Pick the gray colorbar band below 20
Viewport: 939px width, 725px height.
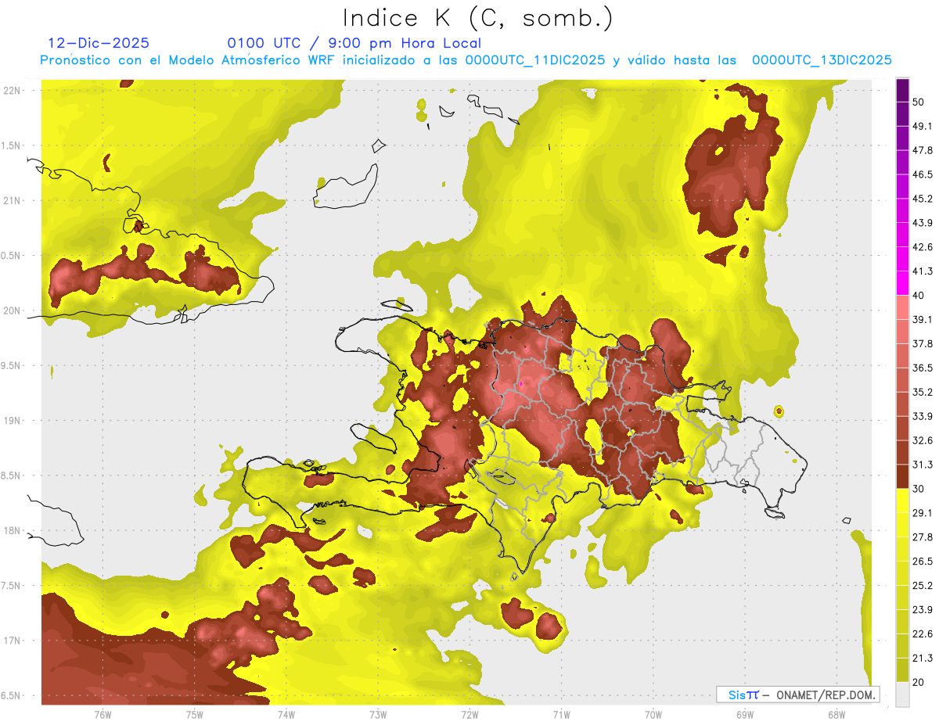click(902, 694)
